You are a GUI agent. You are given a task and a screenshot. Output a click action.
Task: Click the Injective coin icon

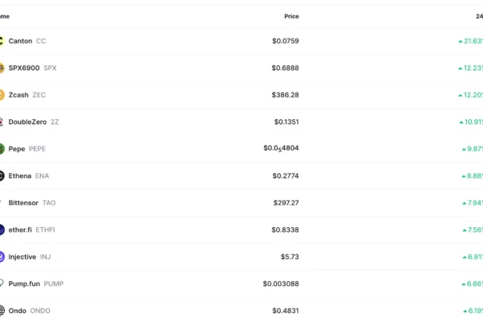click(2, 257)
